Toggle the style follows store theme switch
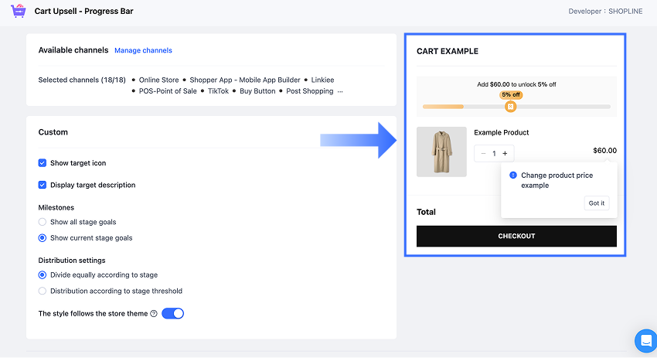Viewport: 657px width, 358px height. [172, 313]
